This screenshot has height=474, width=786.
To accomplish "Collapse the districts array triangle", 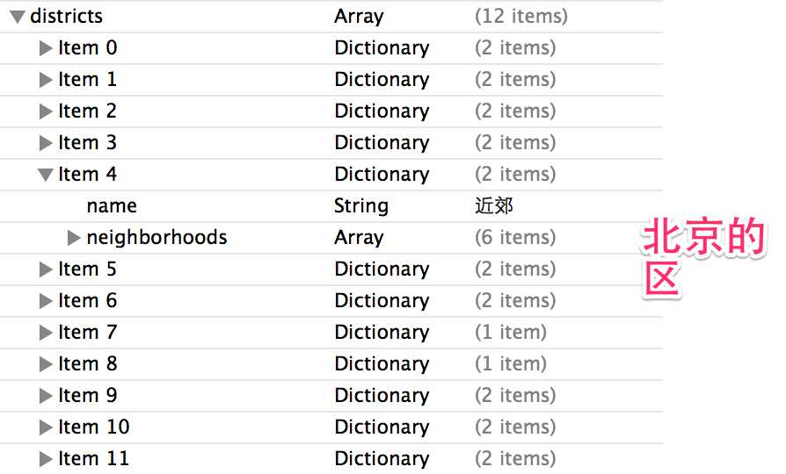I will coord(18,17).
